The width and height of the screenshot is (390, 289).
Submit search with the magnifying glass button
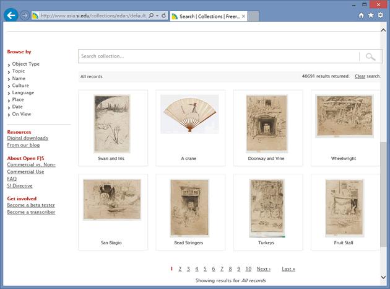370,56
